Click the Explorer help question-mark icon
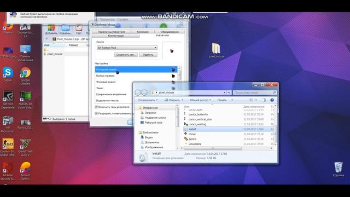350x197 pixels. (x=272, y=100)
